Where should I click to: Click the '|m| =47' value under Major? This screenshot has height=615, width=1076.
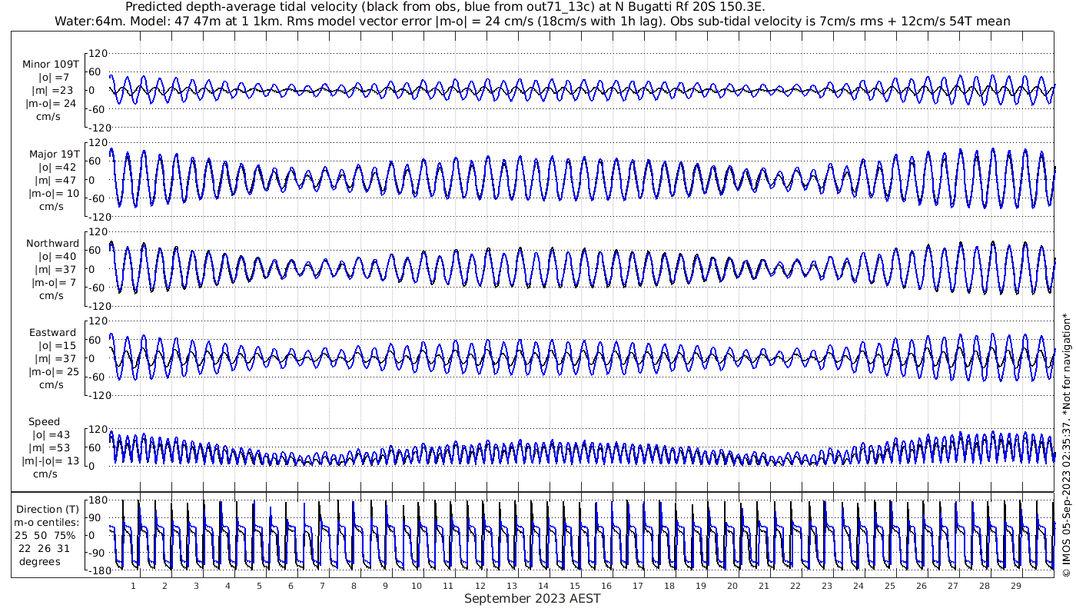tap(58, 180)
